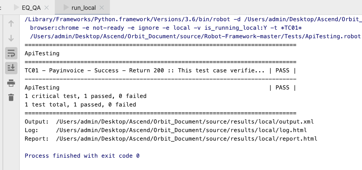This screenshot has height=170, width=362.
Task: Print the console output
Action: (11, 83)
